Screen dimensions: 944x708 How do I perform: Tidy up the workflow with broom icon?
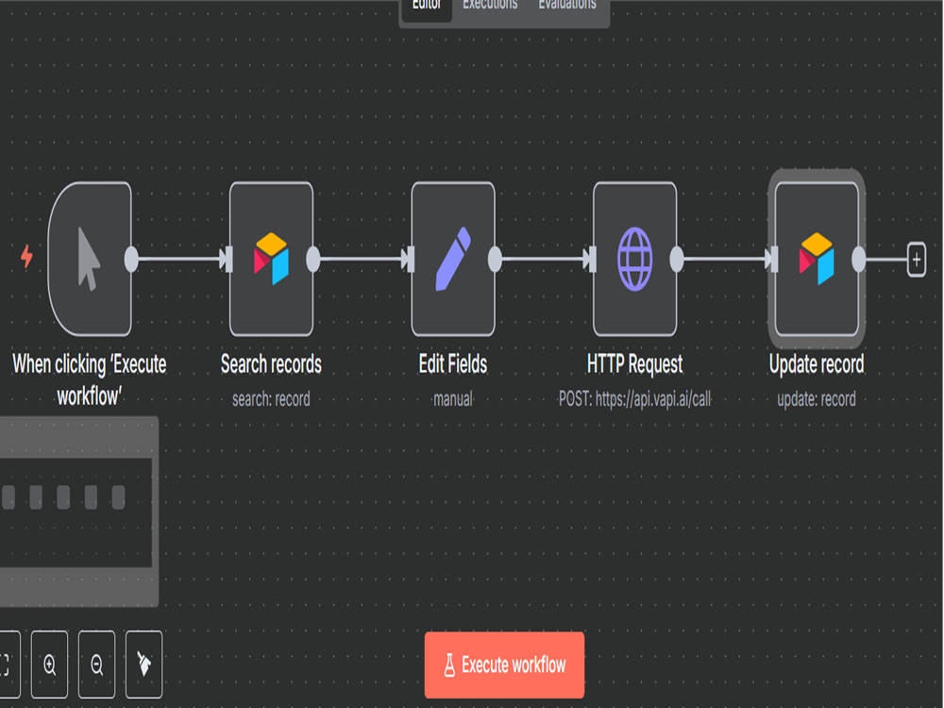coord(143,665)
